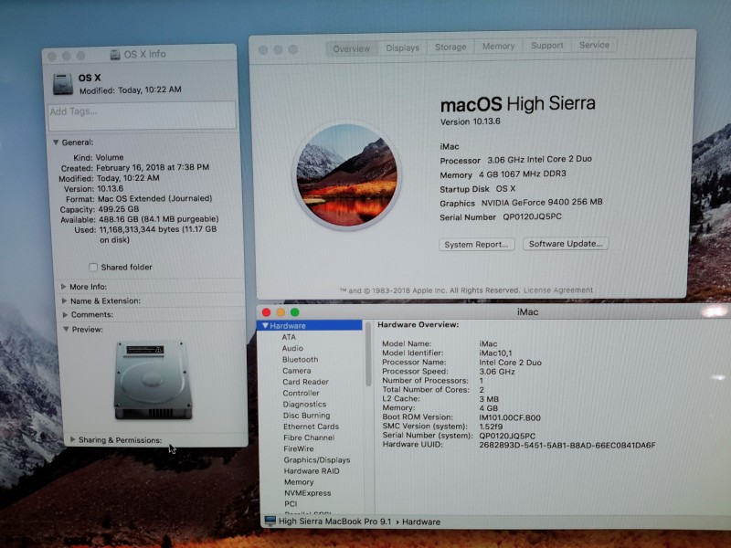Click the Format value Mac OS Extended (Journaled)
731x548 pixels.
tap(154, 198)
